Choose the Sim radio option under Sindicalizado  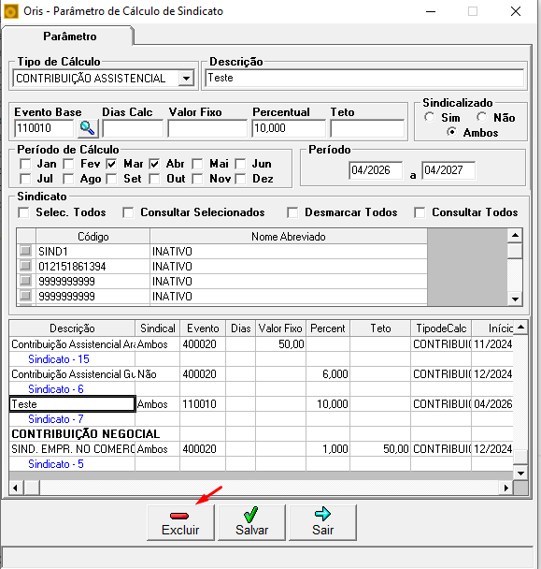coord(430,117)
